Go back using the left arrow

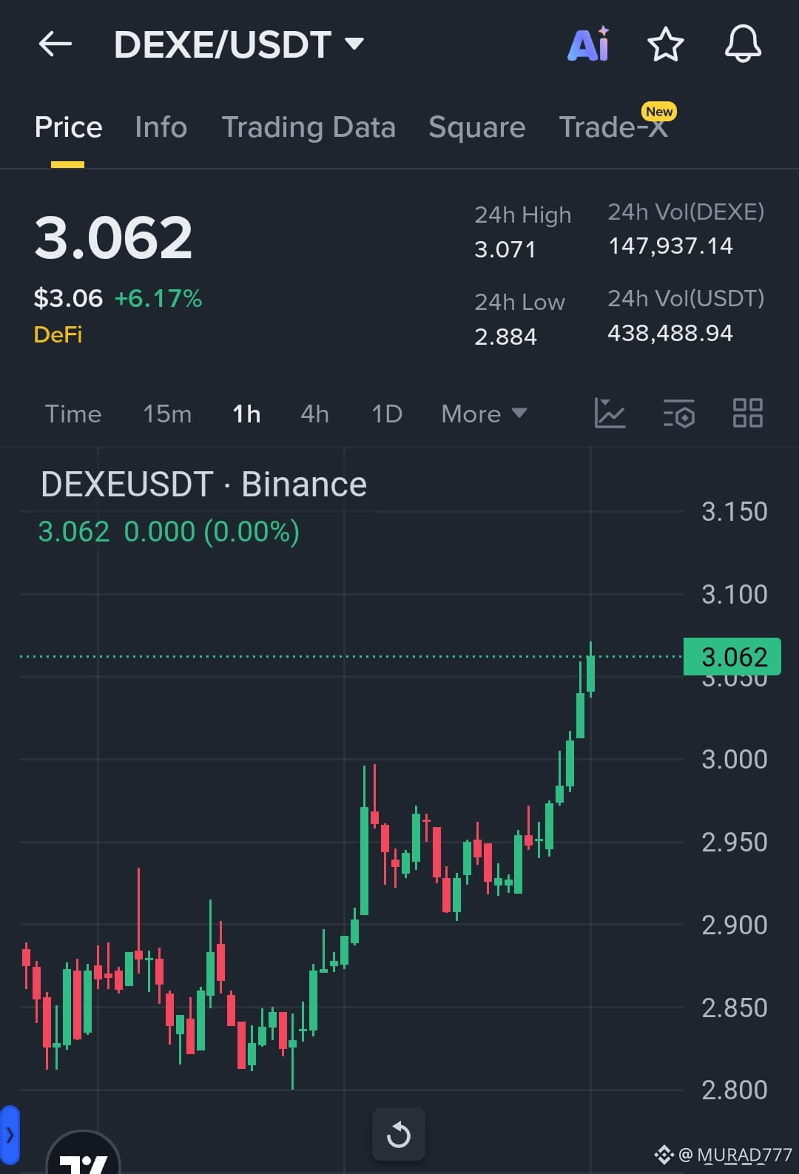55,44
